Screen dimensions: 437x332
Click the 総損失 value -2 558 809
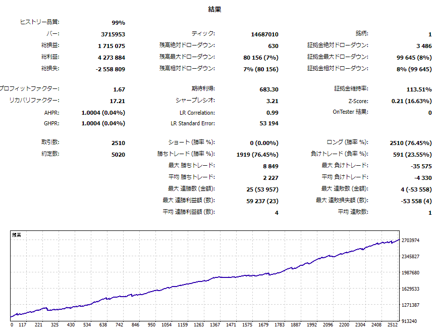coord(110,69)
